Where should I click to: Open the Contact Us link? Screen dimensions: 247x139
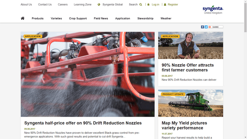(45, 4)
